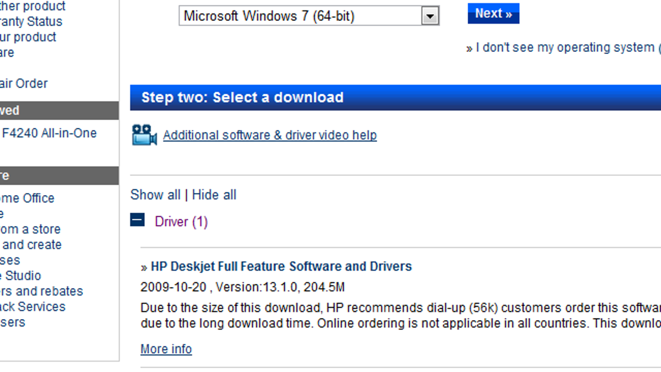Click the "ther product" sidebar link
661x372 pixels.
click(33, 6)
